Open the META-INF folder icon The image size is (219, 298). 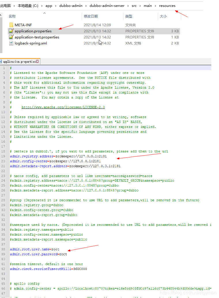(11, 25)
